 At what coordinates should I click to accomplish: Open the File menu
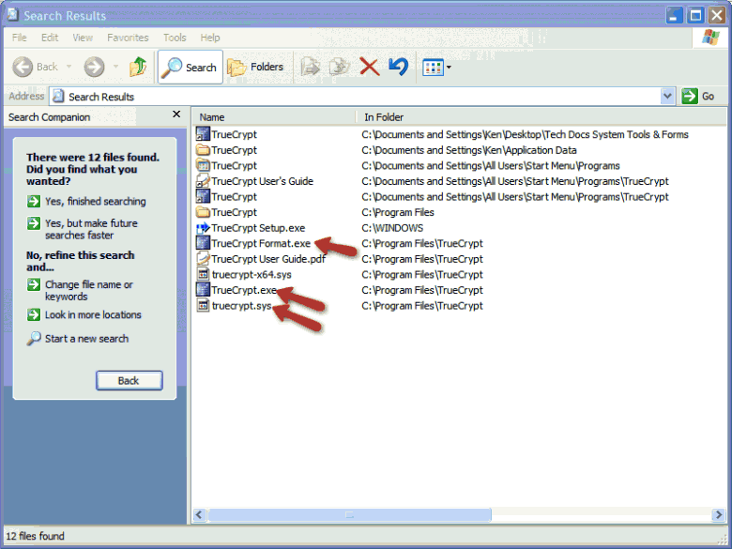[x=19, y=38]
